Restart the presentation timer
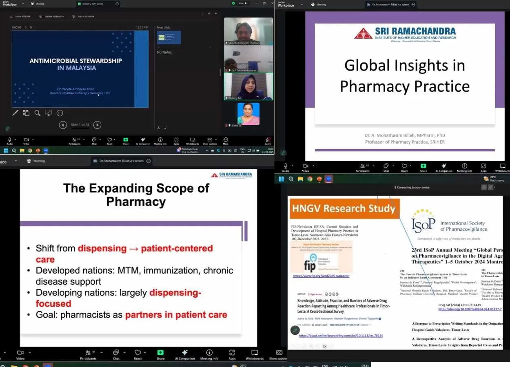 pos(31,27)
